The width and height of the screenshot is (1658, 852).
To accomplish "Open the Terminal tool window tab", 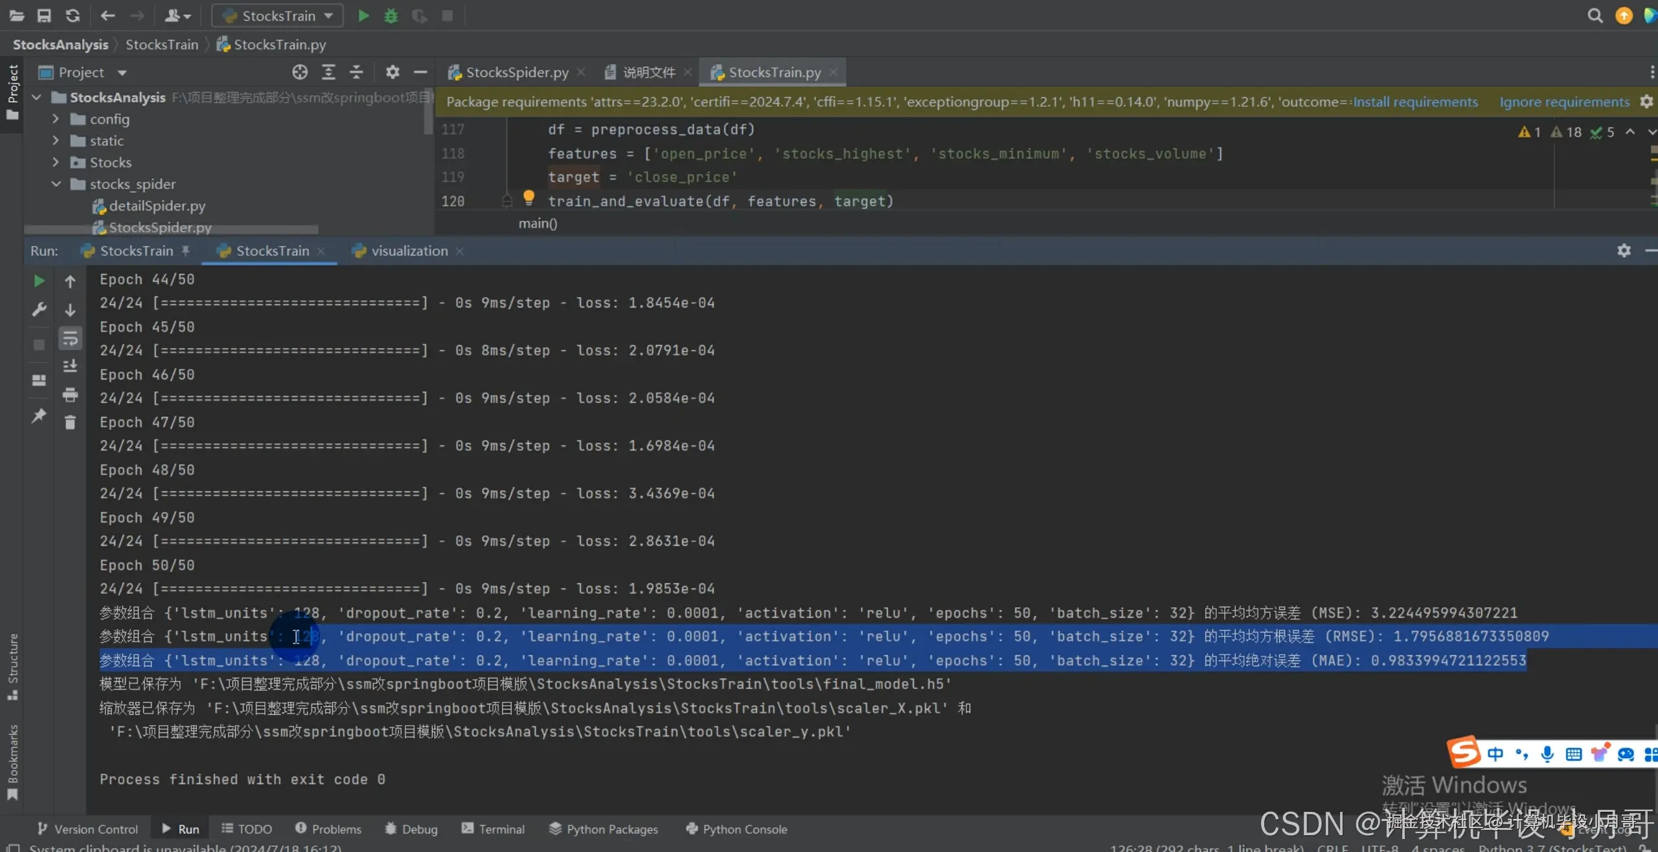I will coord(494,829).
